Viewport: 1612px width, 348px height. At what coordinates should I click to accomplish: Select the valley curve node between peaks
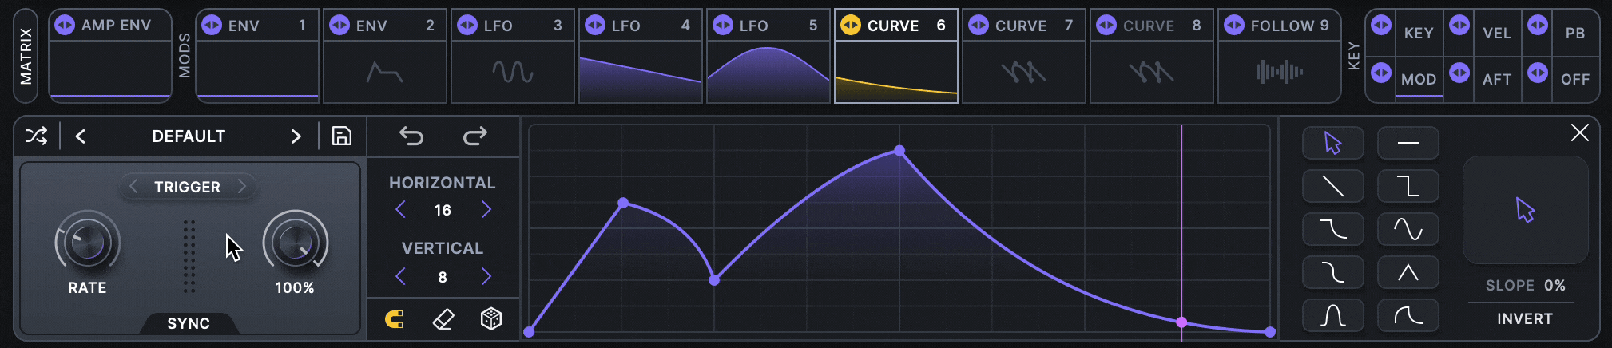click(x=714, y=280)
